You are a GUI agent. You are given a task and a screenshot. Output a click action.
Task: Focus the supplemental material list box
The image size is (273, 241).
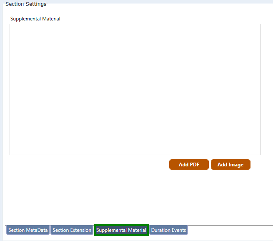pyautogui.click(x=135, y=90)
